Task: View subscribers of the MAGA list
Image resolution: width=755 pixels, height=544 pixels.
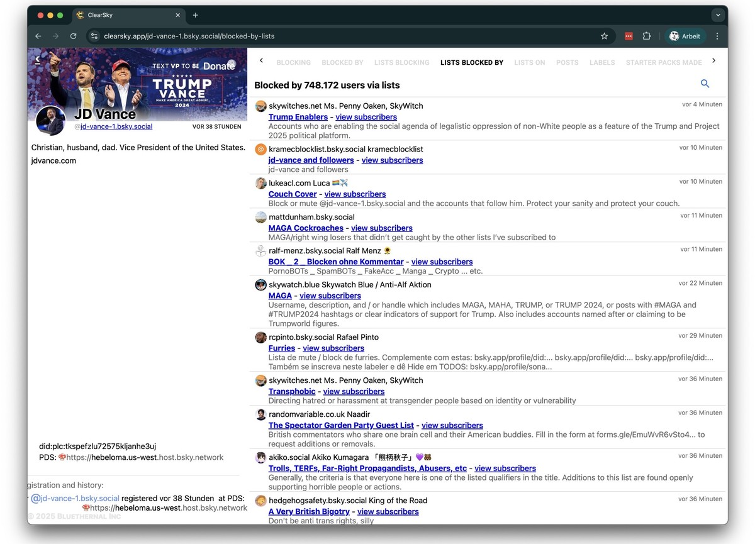Action: point(330,296)
